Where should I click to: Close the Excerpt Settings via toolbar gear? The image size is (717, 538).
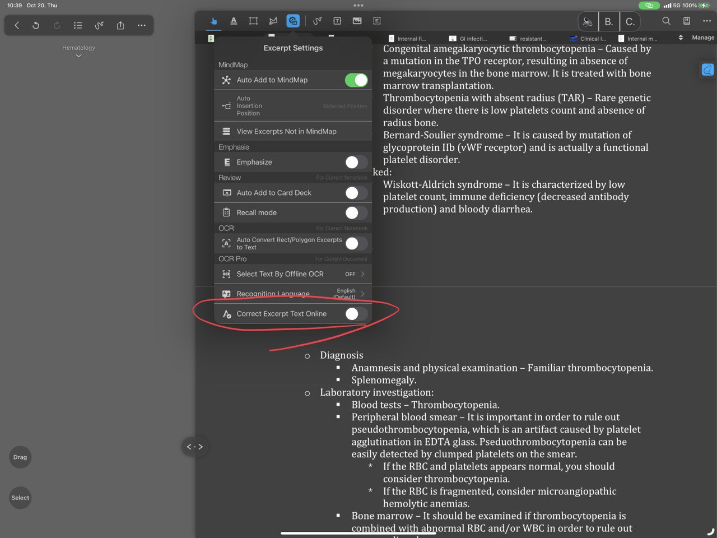point(293,21)
